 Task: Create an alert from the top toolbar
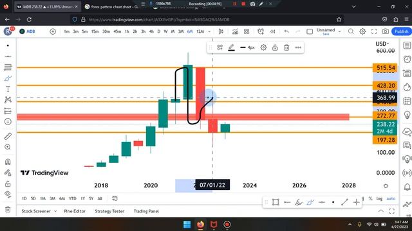261,31
